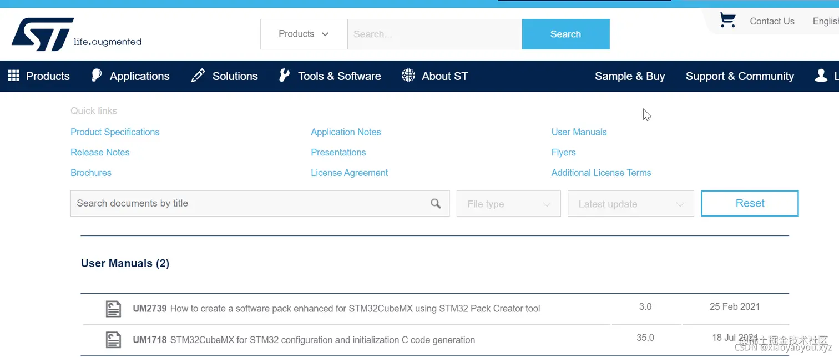This screenshot has width=839, height=357.
Task: Open the UM1718 STM32CubeMX manual
Action: click(x=304, y=340)
